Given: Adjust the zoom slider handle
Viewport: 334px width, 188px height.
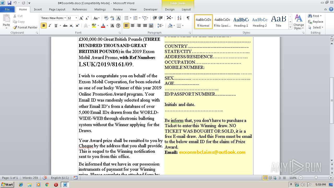Looking at the screenshot, I should [316, 178].
